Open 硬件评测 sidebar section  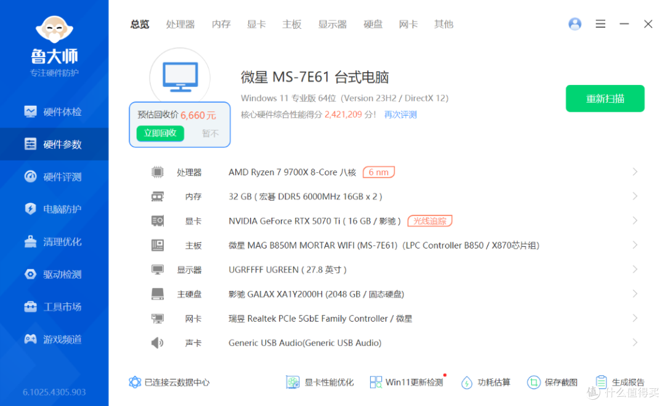(x=54, y=177)
